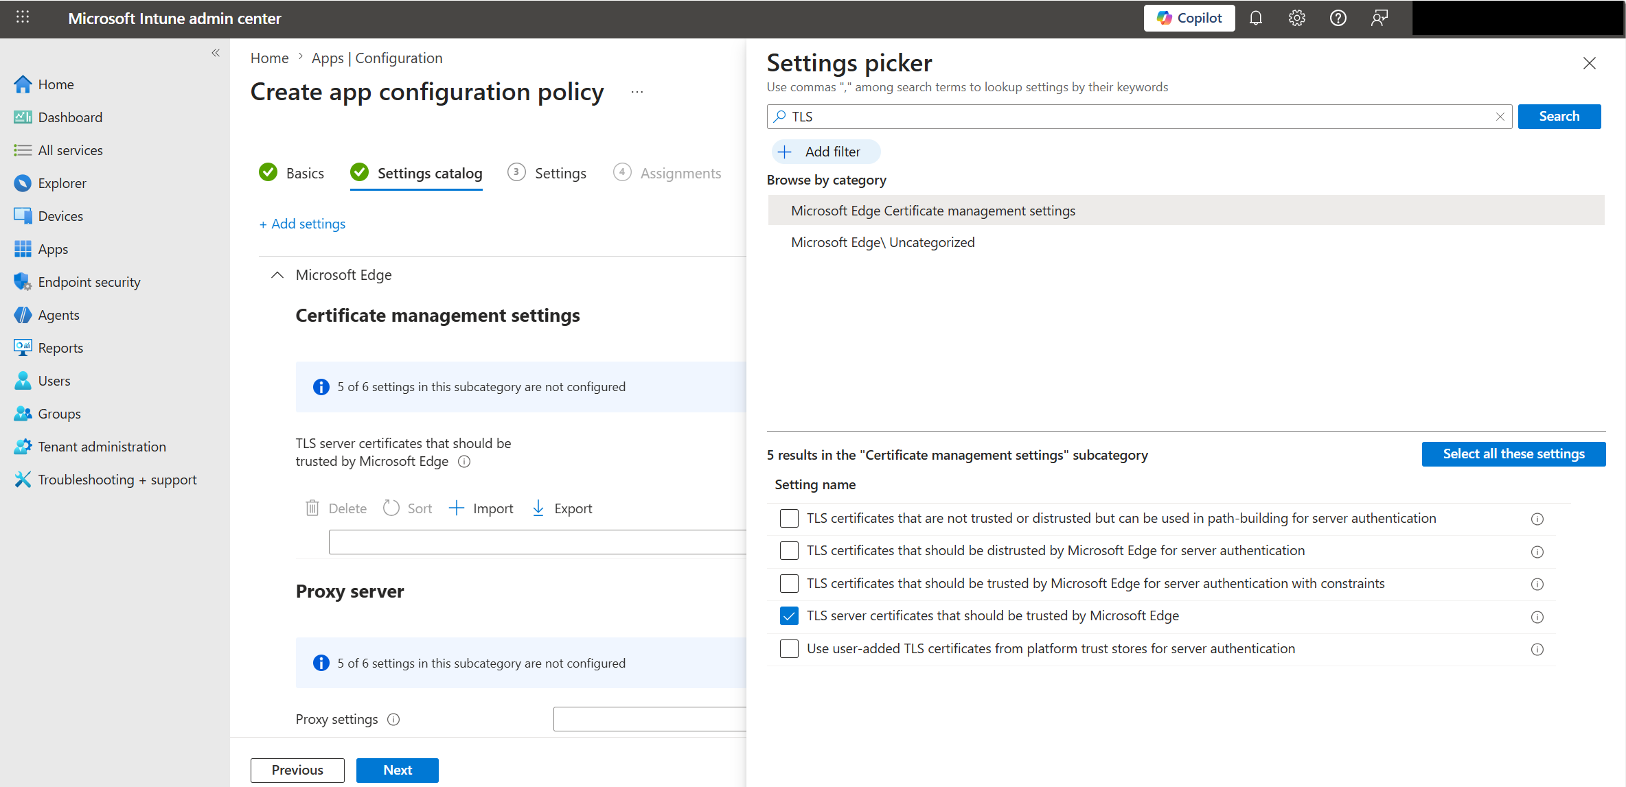Click the Delete trash toolbar item
Screen dimensions: 1626x787
click(336, 508)
